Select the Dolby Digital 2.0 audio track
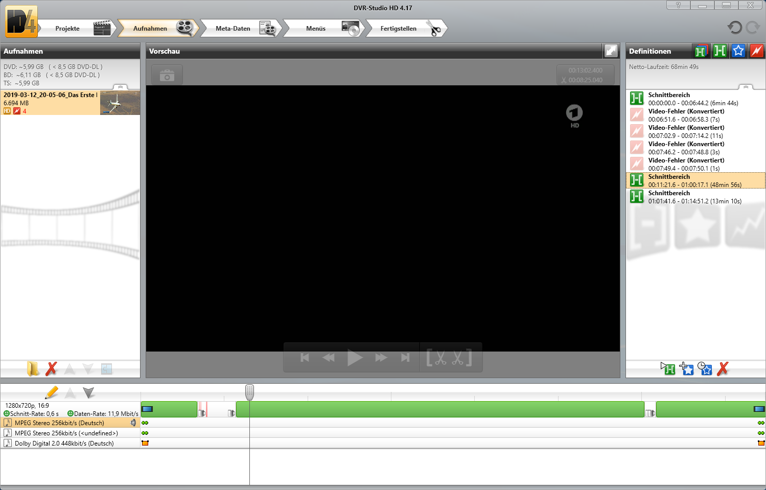Image resolution: width=766 pixels, height=490 pixels. click(64, 444)
